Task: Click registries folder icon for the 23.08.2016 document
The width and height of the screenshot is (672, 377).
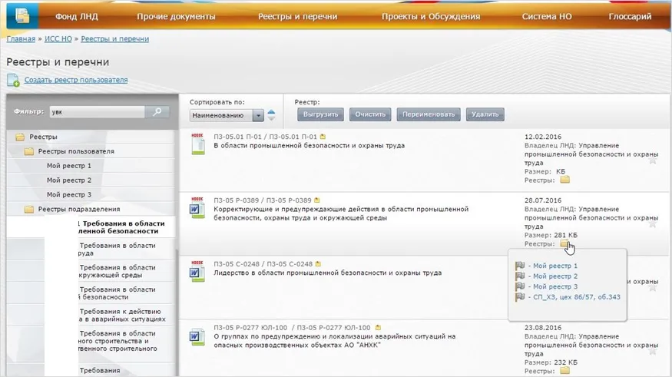Action: click(x=564, y=370)
